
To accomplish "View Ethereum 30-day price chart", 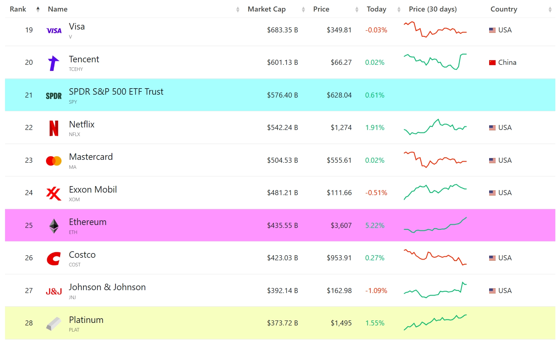I will coord(435,225).
